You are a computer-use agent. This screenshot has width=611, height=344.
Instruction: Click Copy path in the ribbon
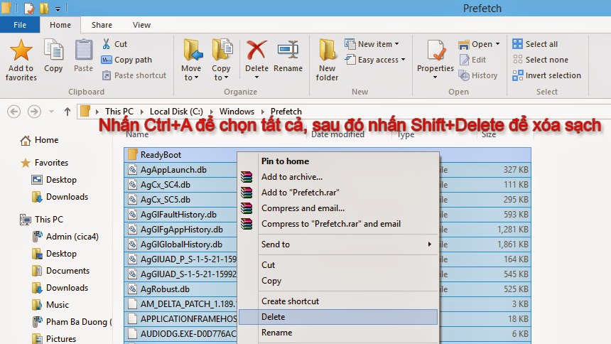pyautogui.click(x=126, y=60)
